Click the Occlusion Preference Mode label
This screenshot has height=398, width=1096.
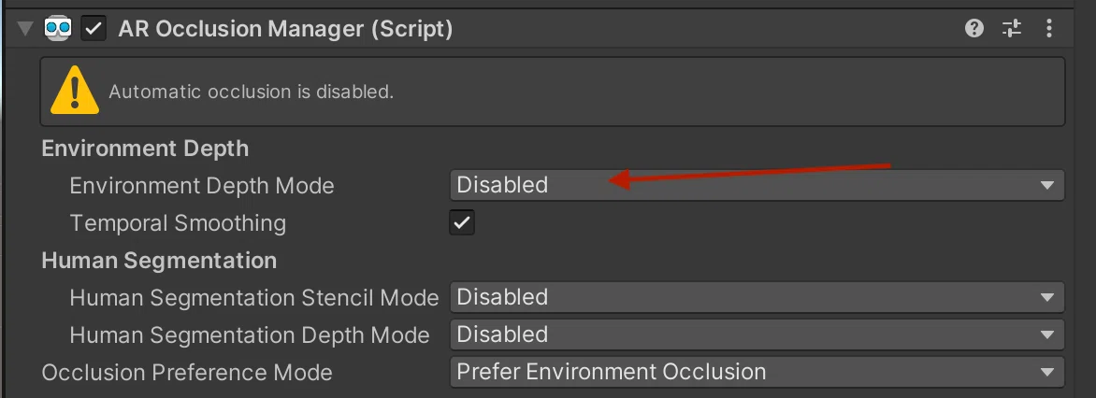coord(187,373)
